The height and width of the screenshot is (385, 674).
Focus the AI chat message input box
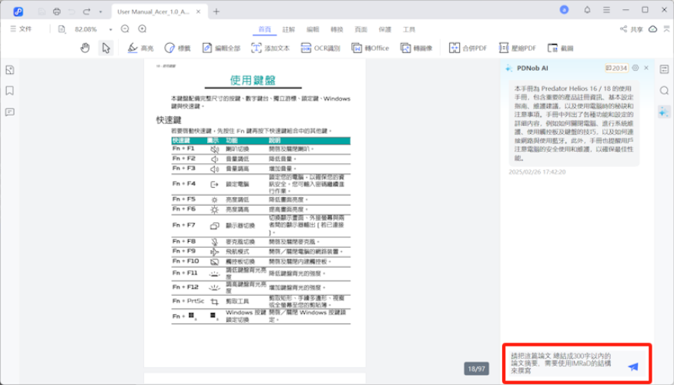pyautogui.click(x=565, y=363)
